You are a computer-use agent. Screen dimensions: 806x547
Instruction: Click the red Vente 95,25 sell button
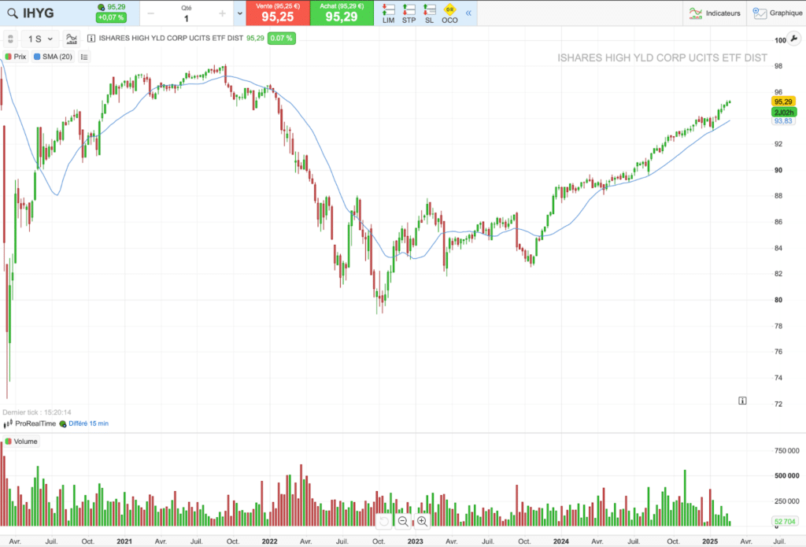pyautogui.click(x=278, y=13)
